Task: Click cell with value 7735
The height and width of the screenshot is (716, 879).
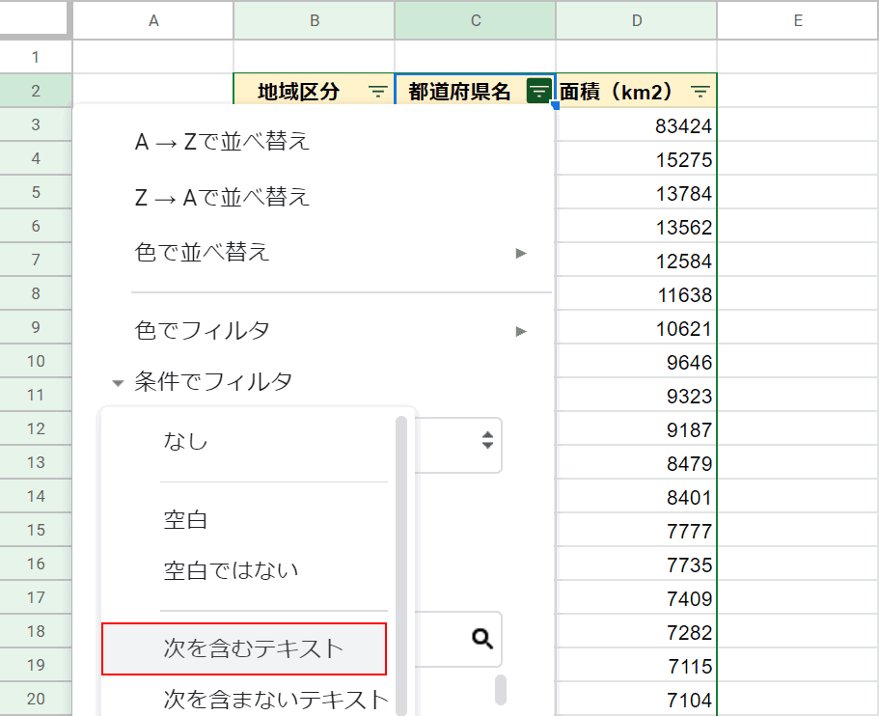Action: point(637,564)
